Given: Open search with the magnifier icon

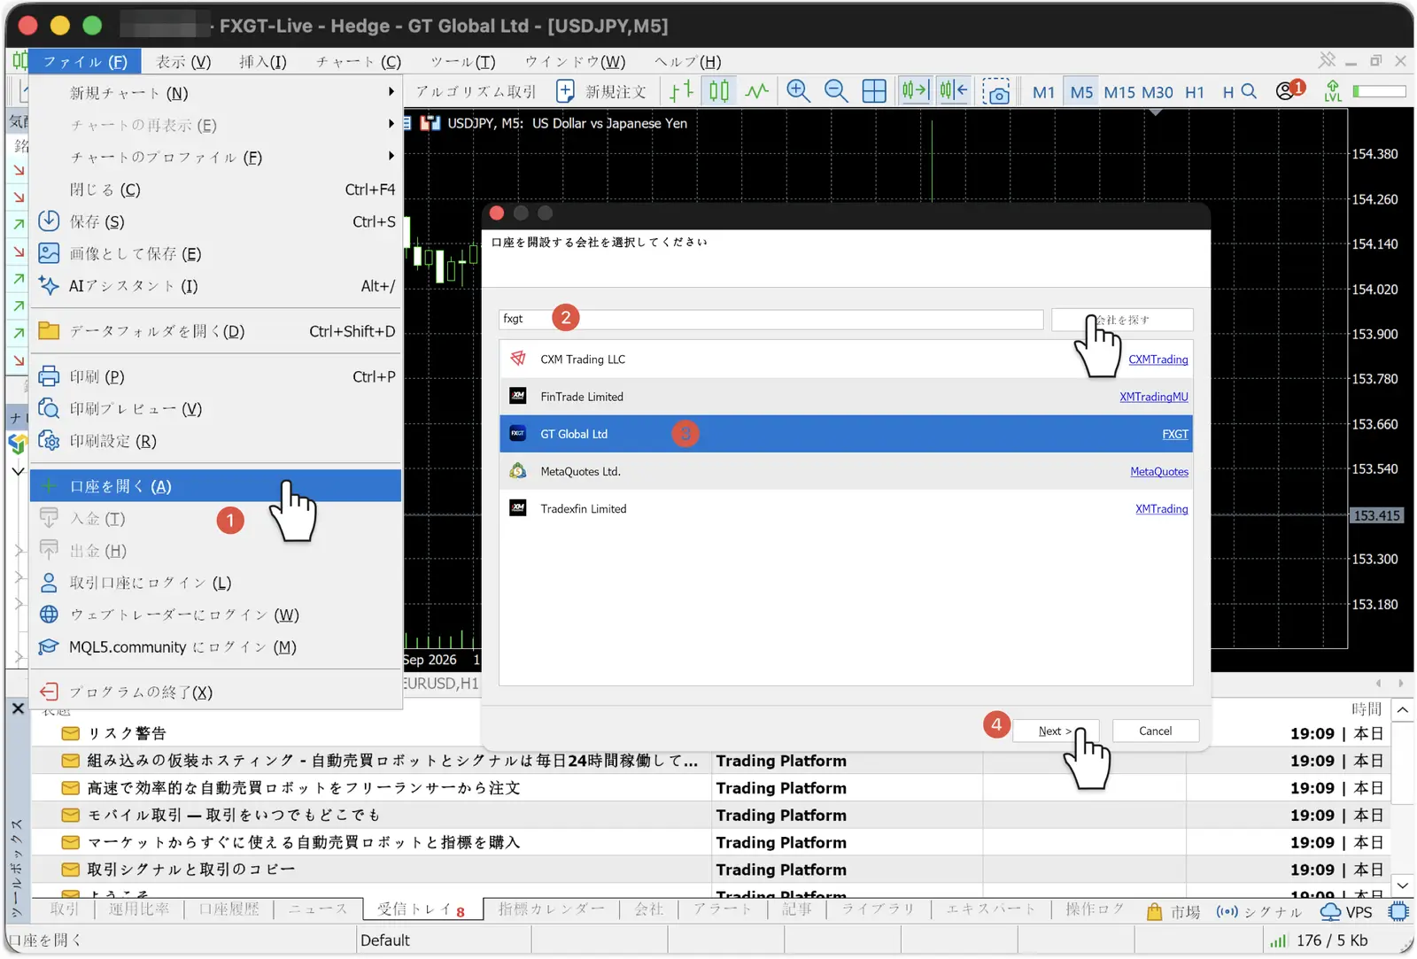Looking at the screenshot, I should coord(1249,91).
